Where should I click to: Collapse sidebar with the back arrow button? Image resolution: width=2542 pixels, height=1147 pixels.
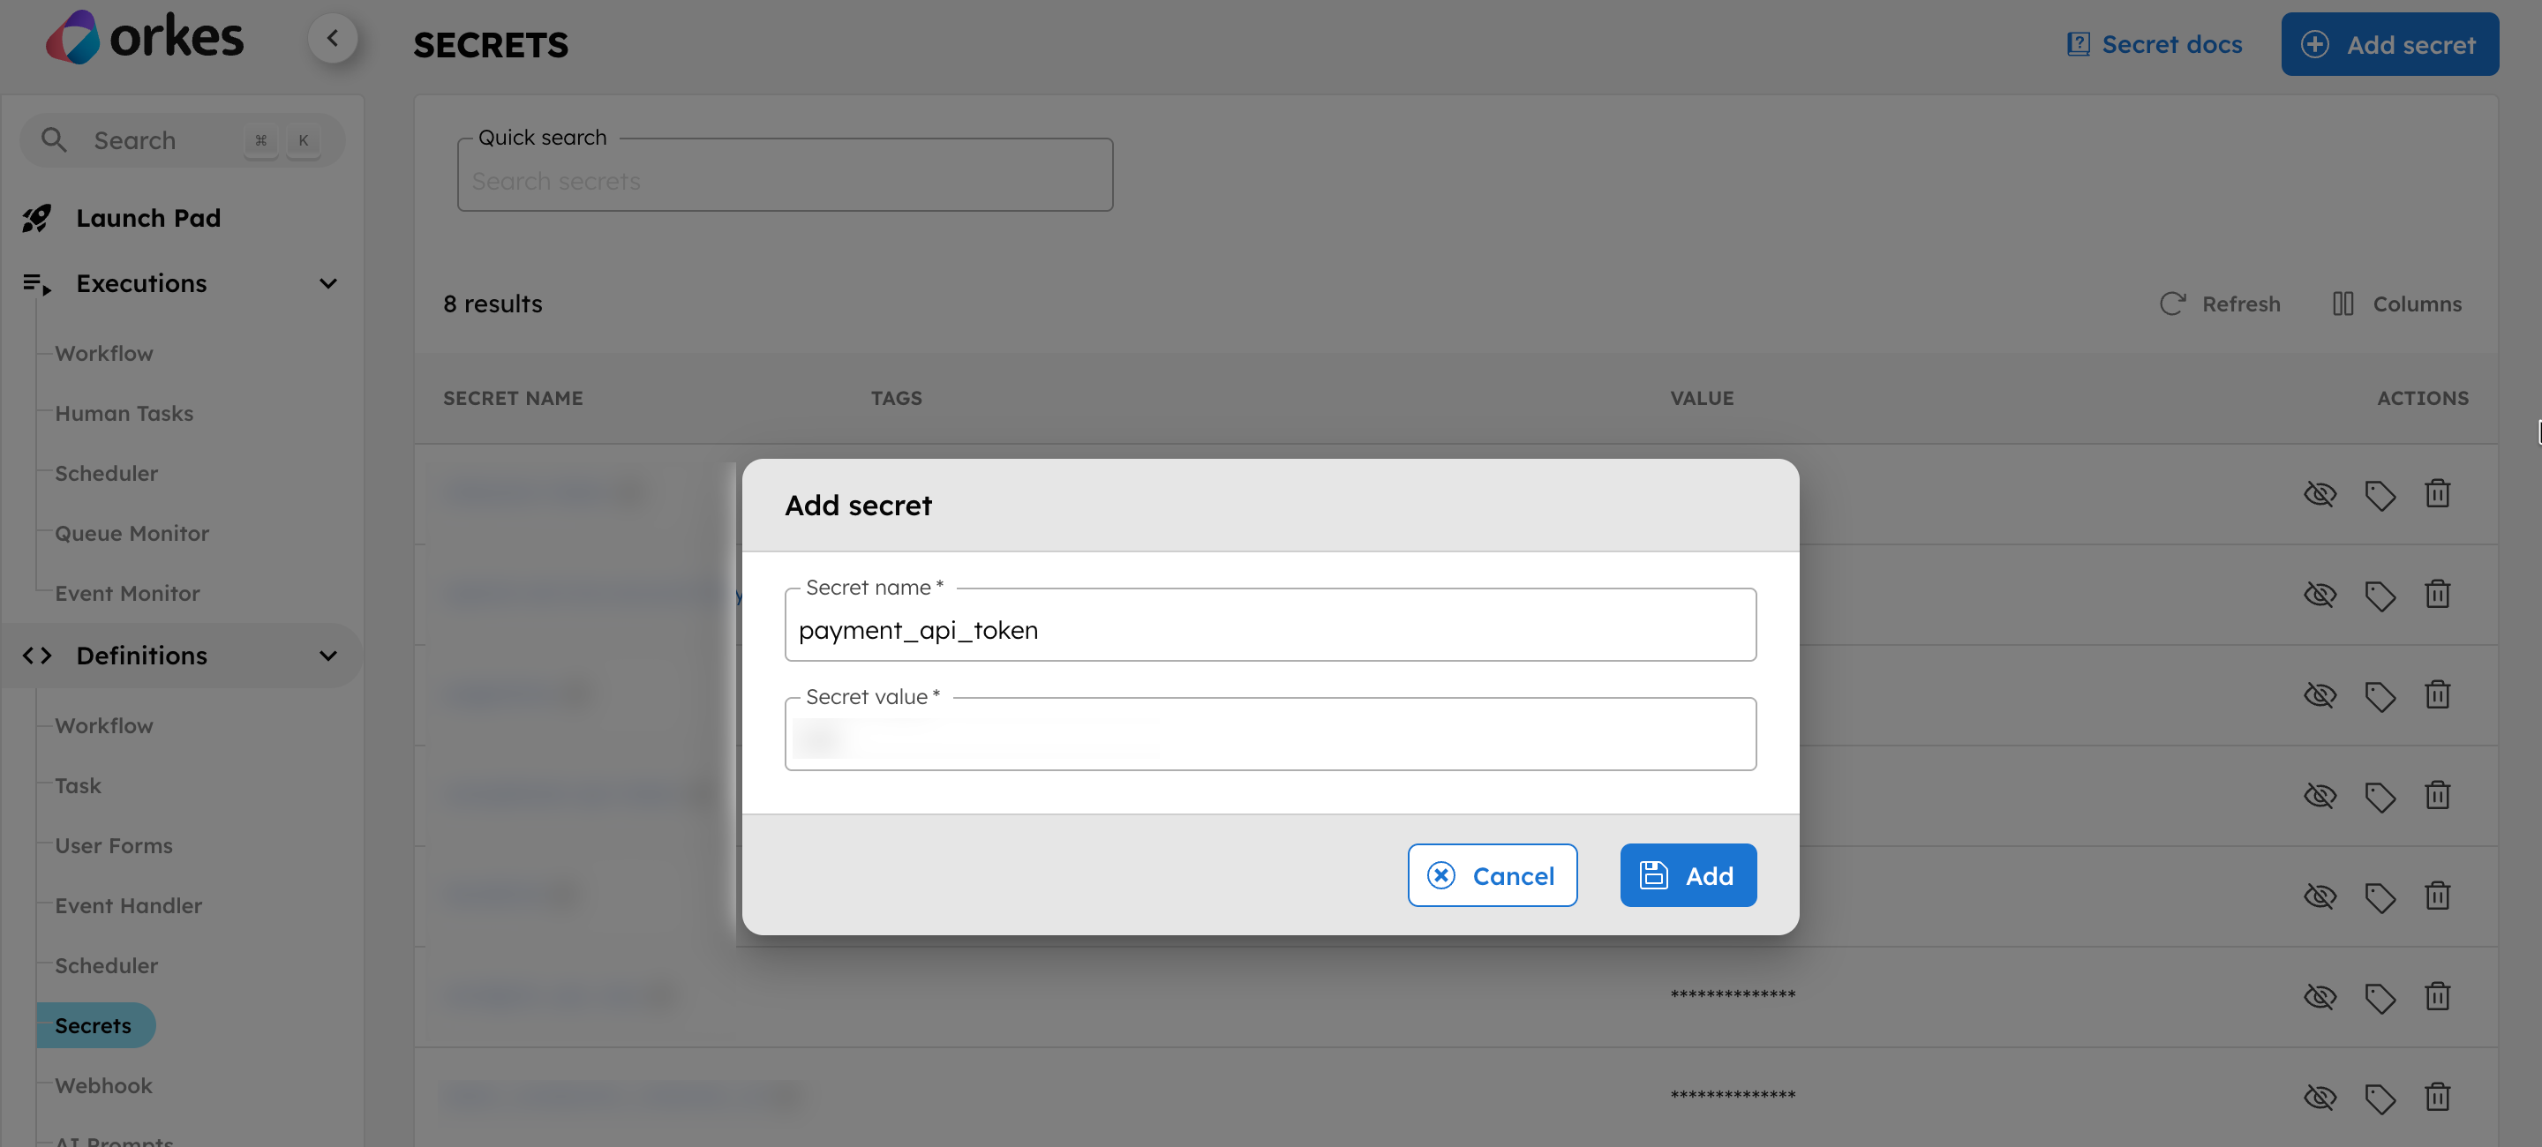(333, 39)
